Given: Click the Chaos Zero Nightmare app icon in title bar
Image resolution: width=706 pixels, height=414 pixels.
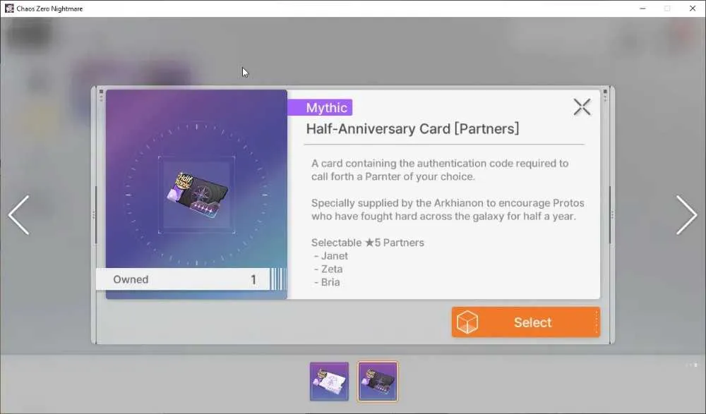Looking at the screenshot, I should pos(9,8).
